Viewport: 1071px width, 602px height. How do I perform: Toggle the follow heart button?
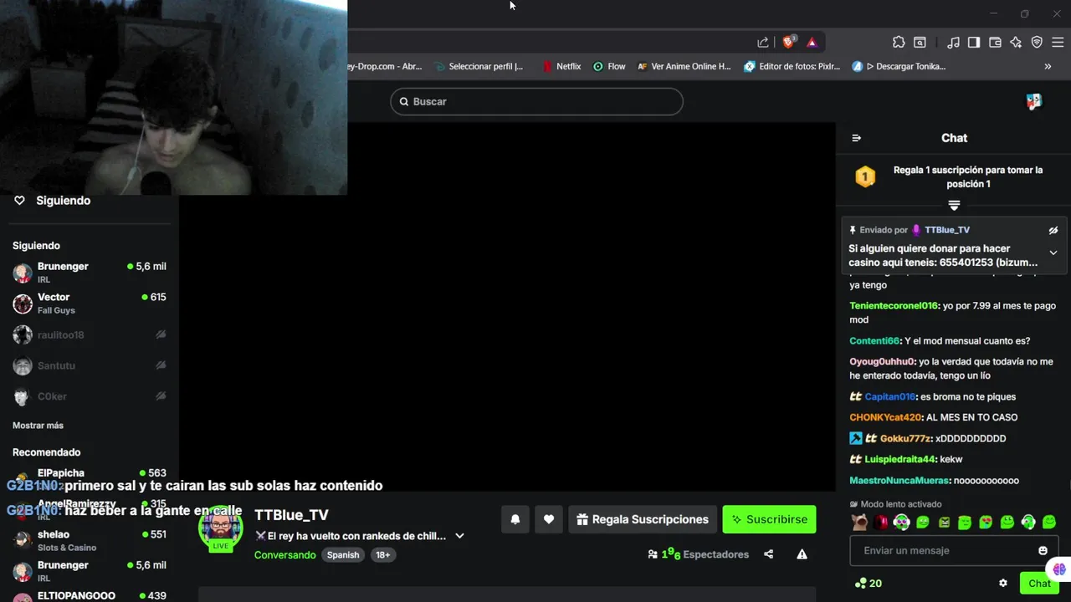click(x=549, y=519)
